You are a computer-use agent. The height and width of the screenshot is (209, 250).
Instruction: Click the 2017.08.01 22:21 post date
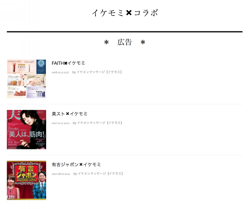[61, 174]
